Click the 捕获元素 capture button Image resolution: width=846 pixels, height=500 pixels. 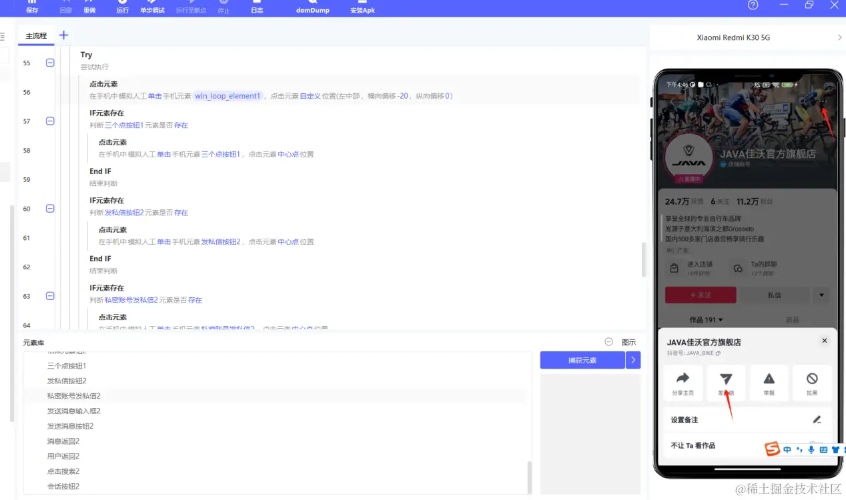pos(582,360)
